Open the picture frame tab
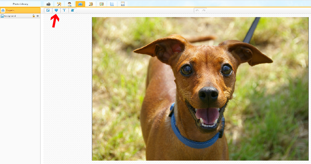The height and width of the screenshot is (164, 311). click(x=102, y=4)
